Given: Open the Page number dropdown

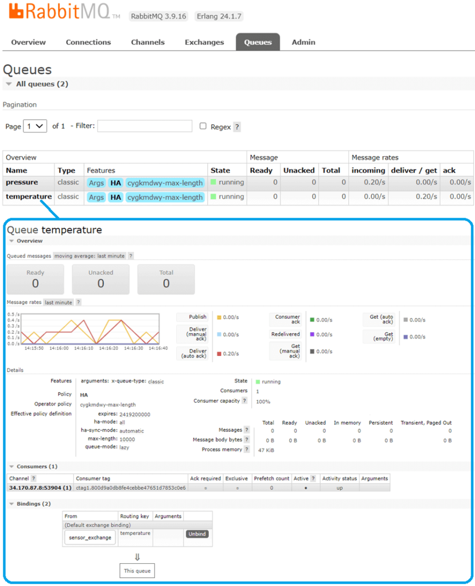Looking at the screenshot, I should tap(36, 126).
